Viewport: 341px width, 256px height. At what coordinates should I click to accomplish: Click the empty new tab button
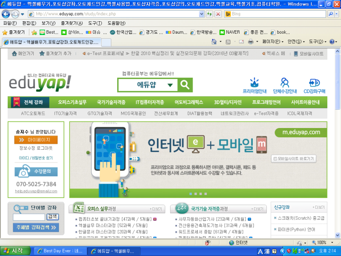click(106, 42)
